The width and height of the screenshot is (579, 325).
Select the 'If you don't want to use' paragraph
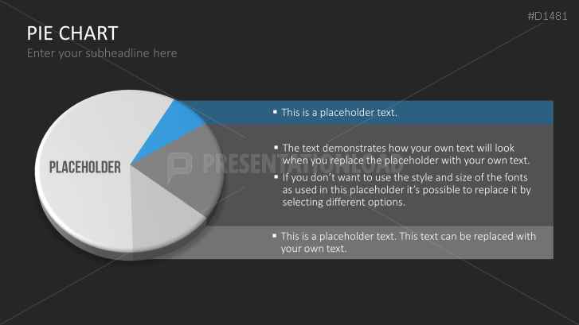tap(405, 190)
